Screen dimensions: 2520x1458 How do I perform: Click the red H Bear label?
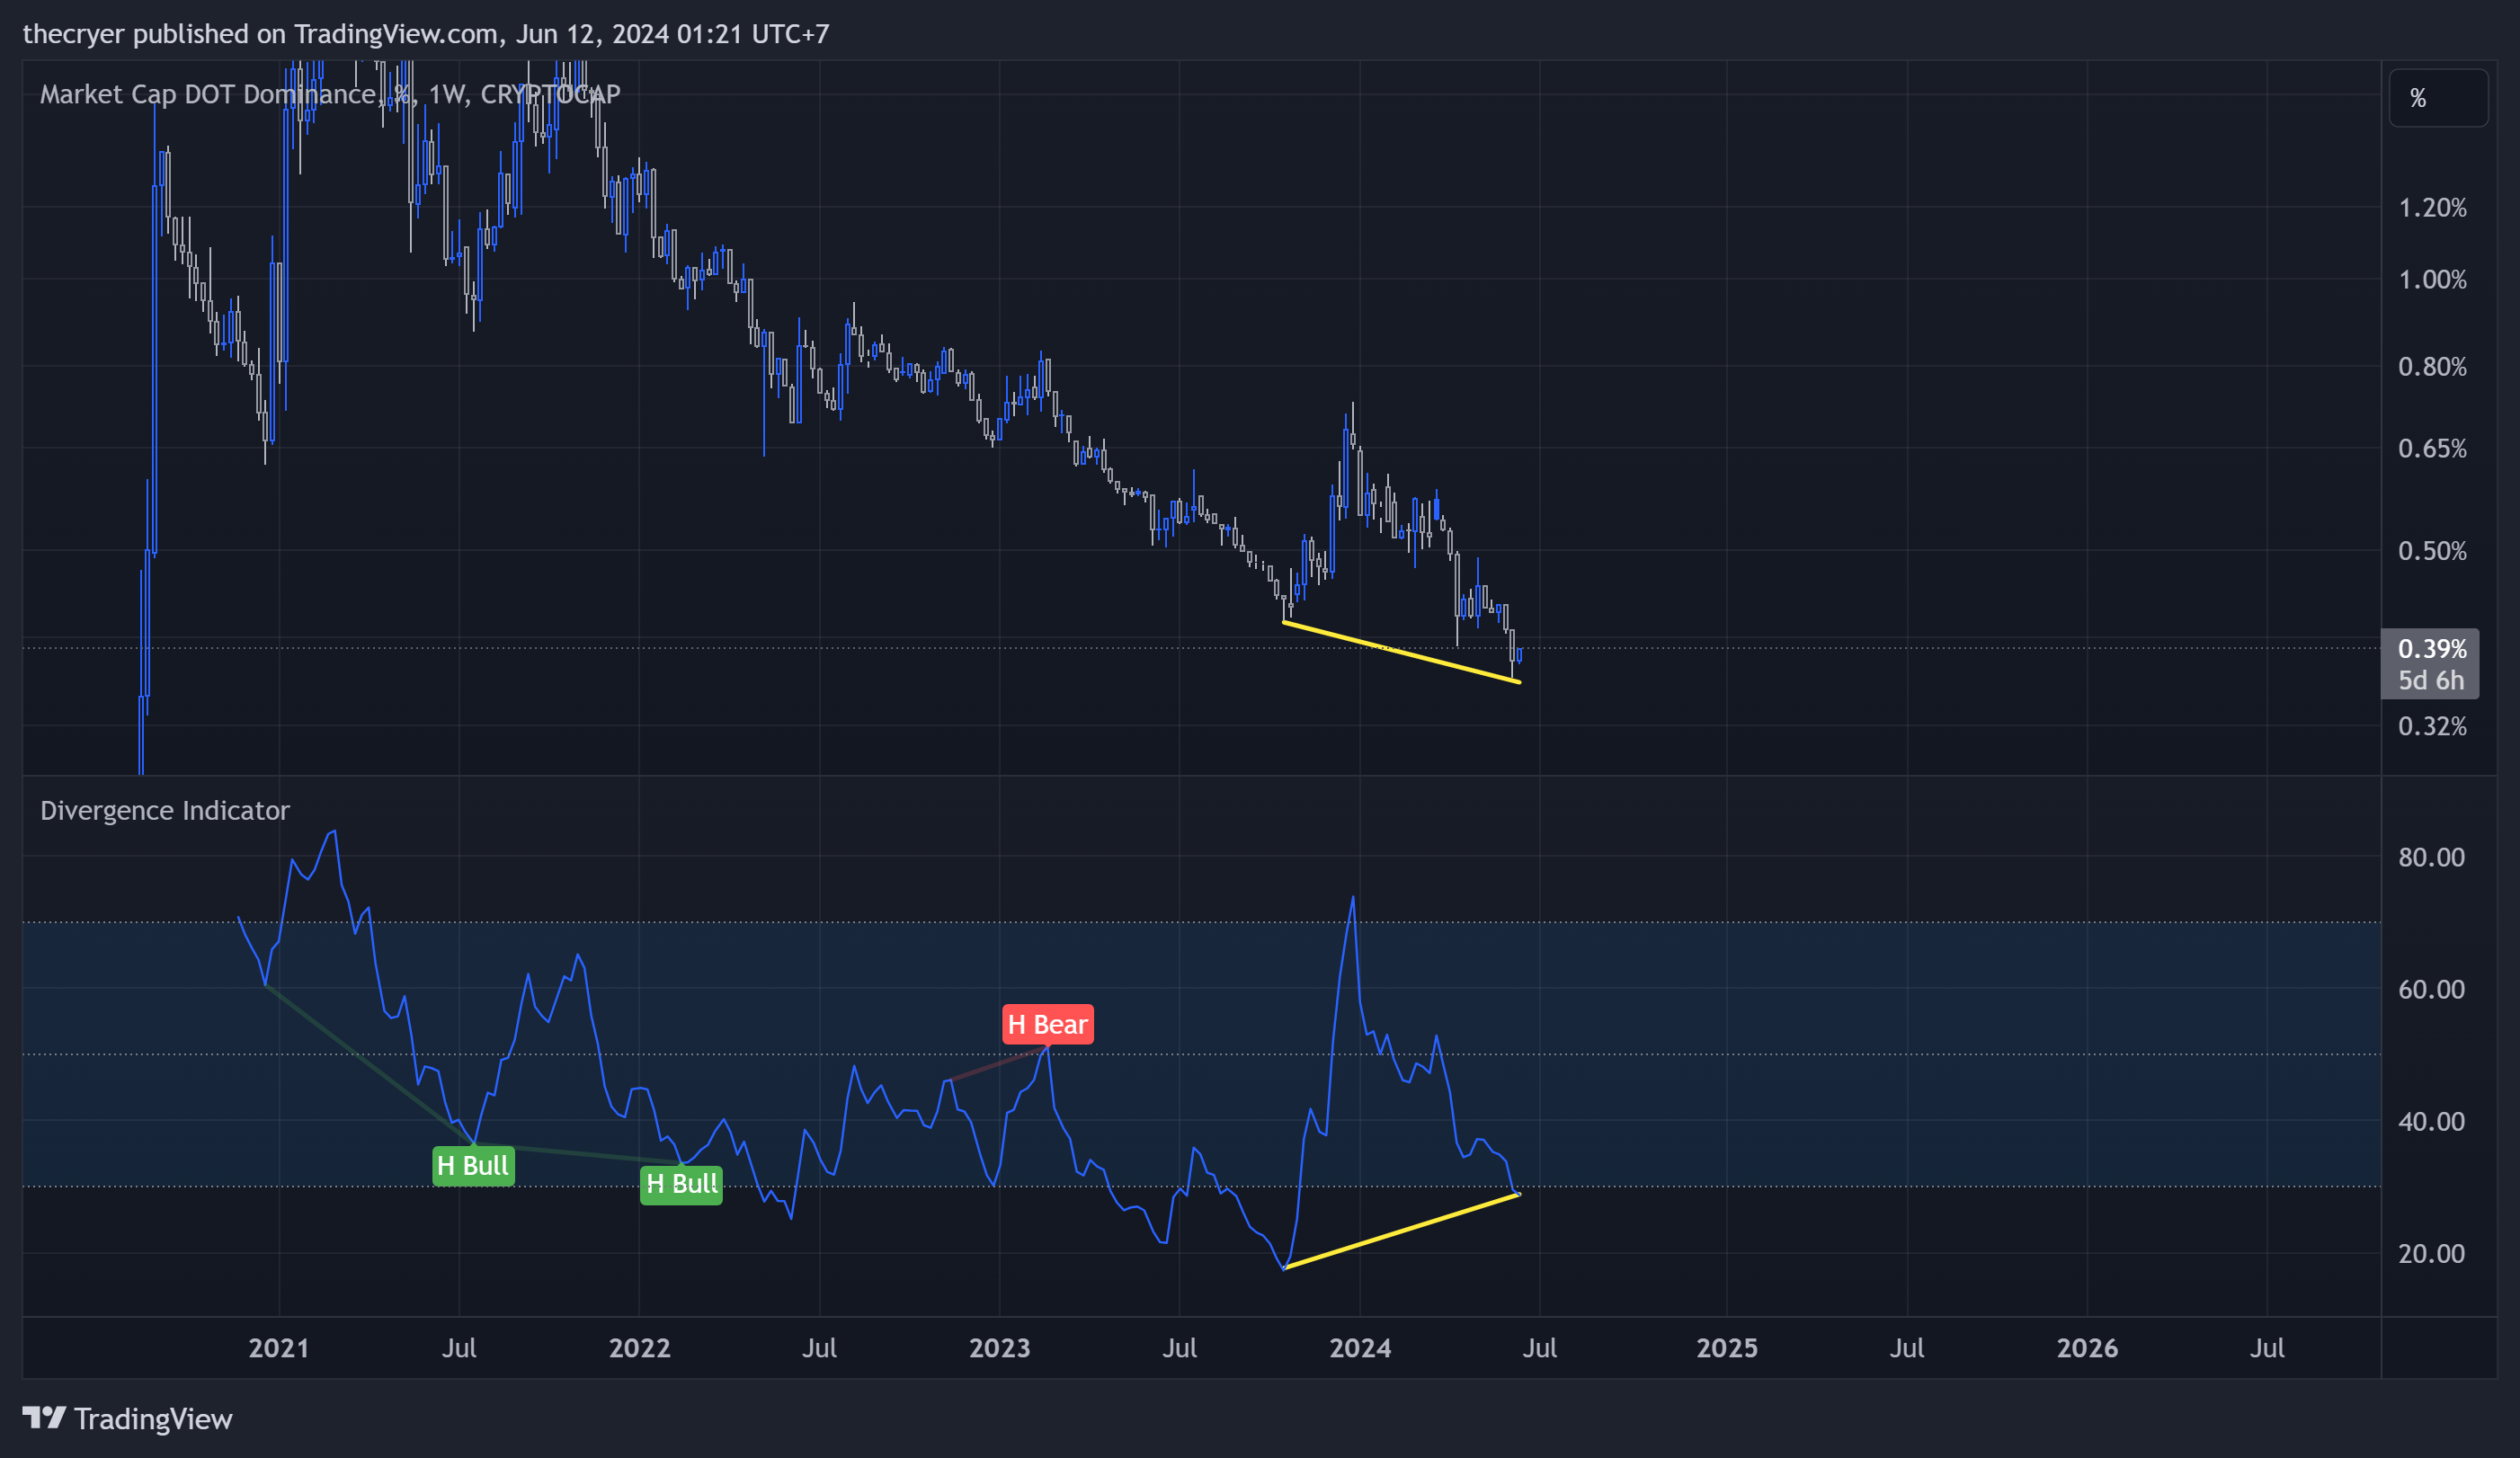tap(1047, 1024)
